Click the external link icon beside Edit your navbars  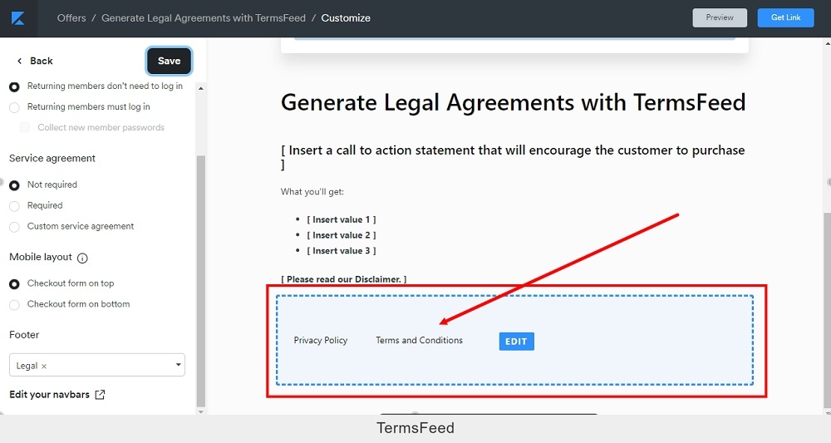tap(100, 394)
